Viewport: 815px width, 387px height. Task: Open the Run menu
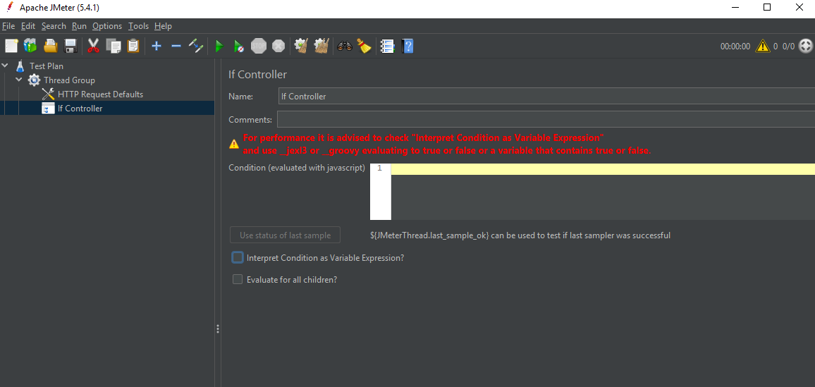click(79, 26)
